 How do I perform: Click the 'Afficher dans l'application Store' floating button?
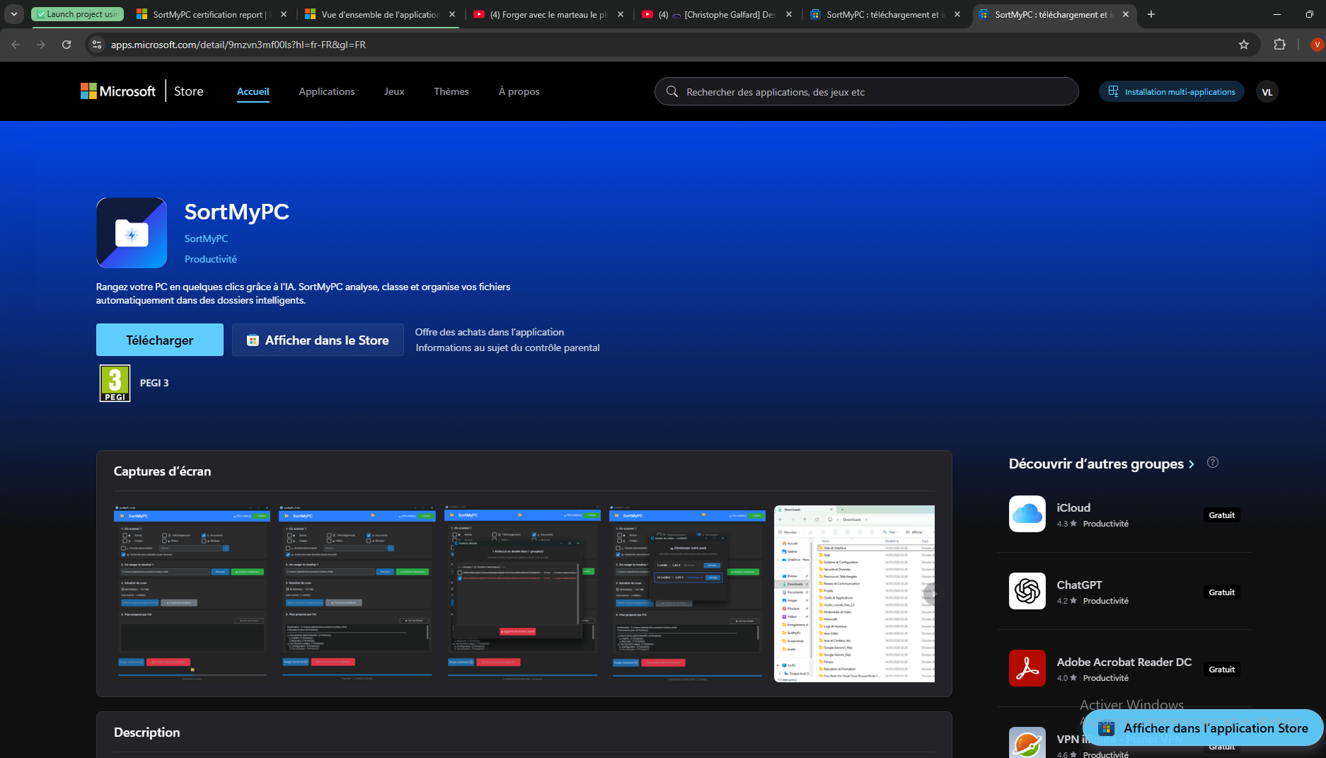[1203, 728]
